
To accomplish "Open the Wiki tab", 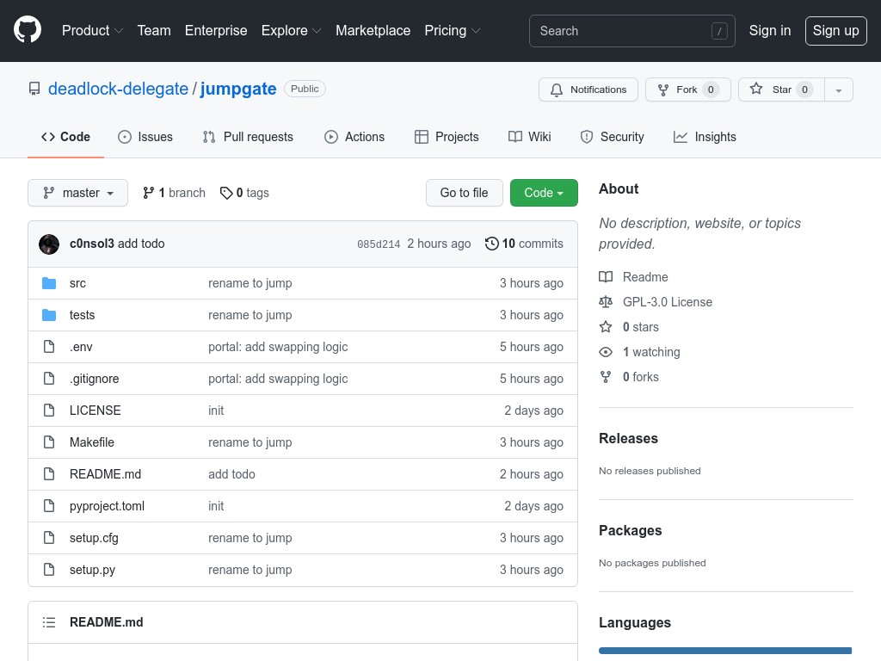I will pos(530,137).
